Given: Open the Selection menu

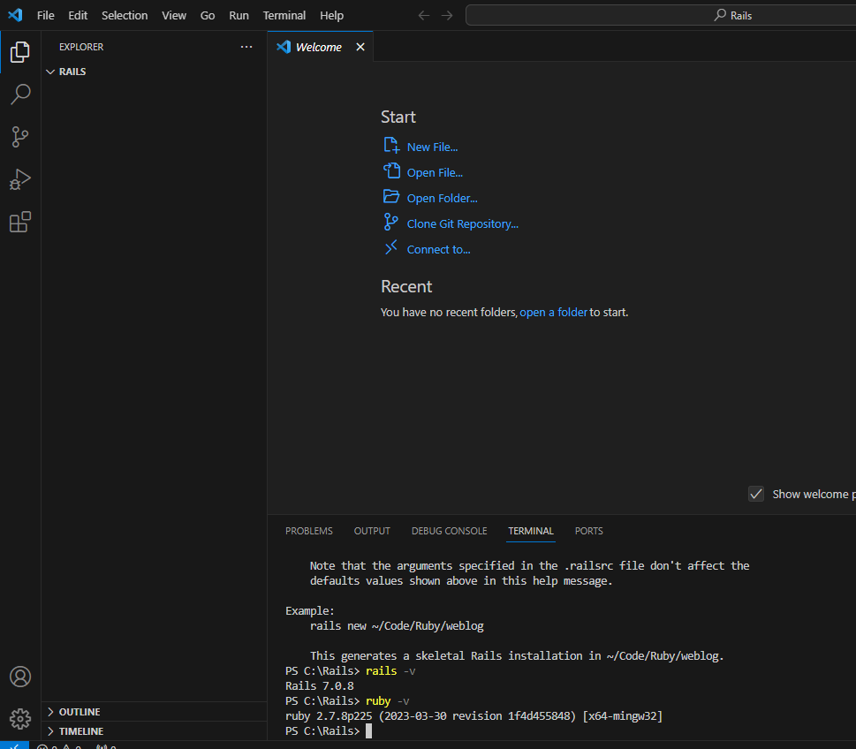Looking at the screenshot, I should point(125,15).
